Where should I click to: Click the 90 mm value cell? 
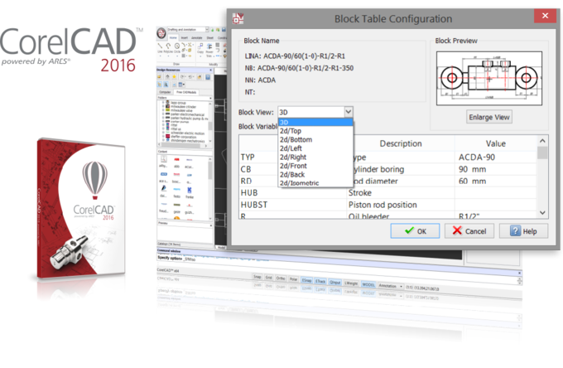[x=495, y=169]
